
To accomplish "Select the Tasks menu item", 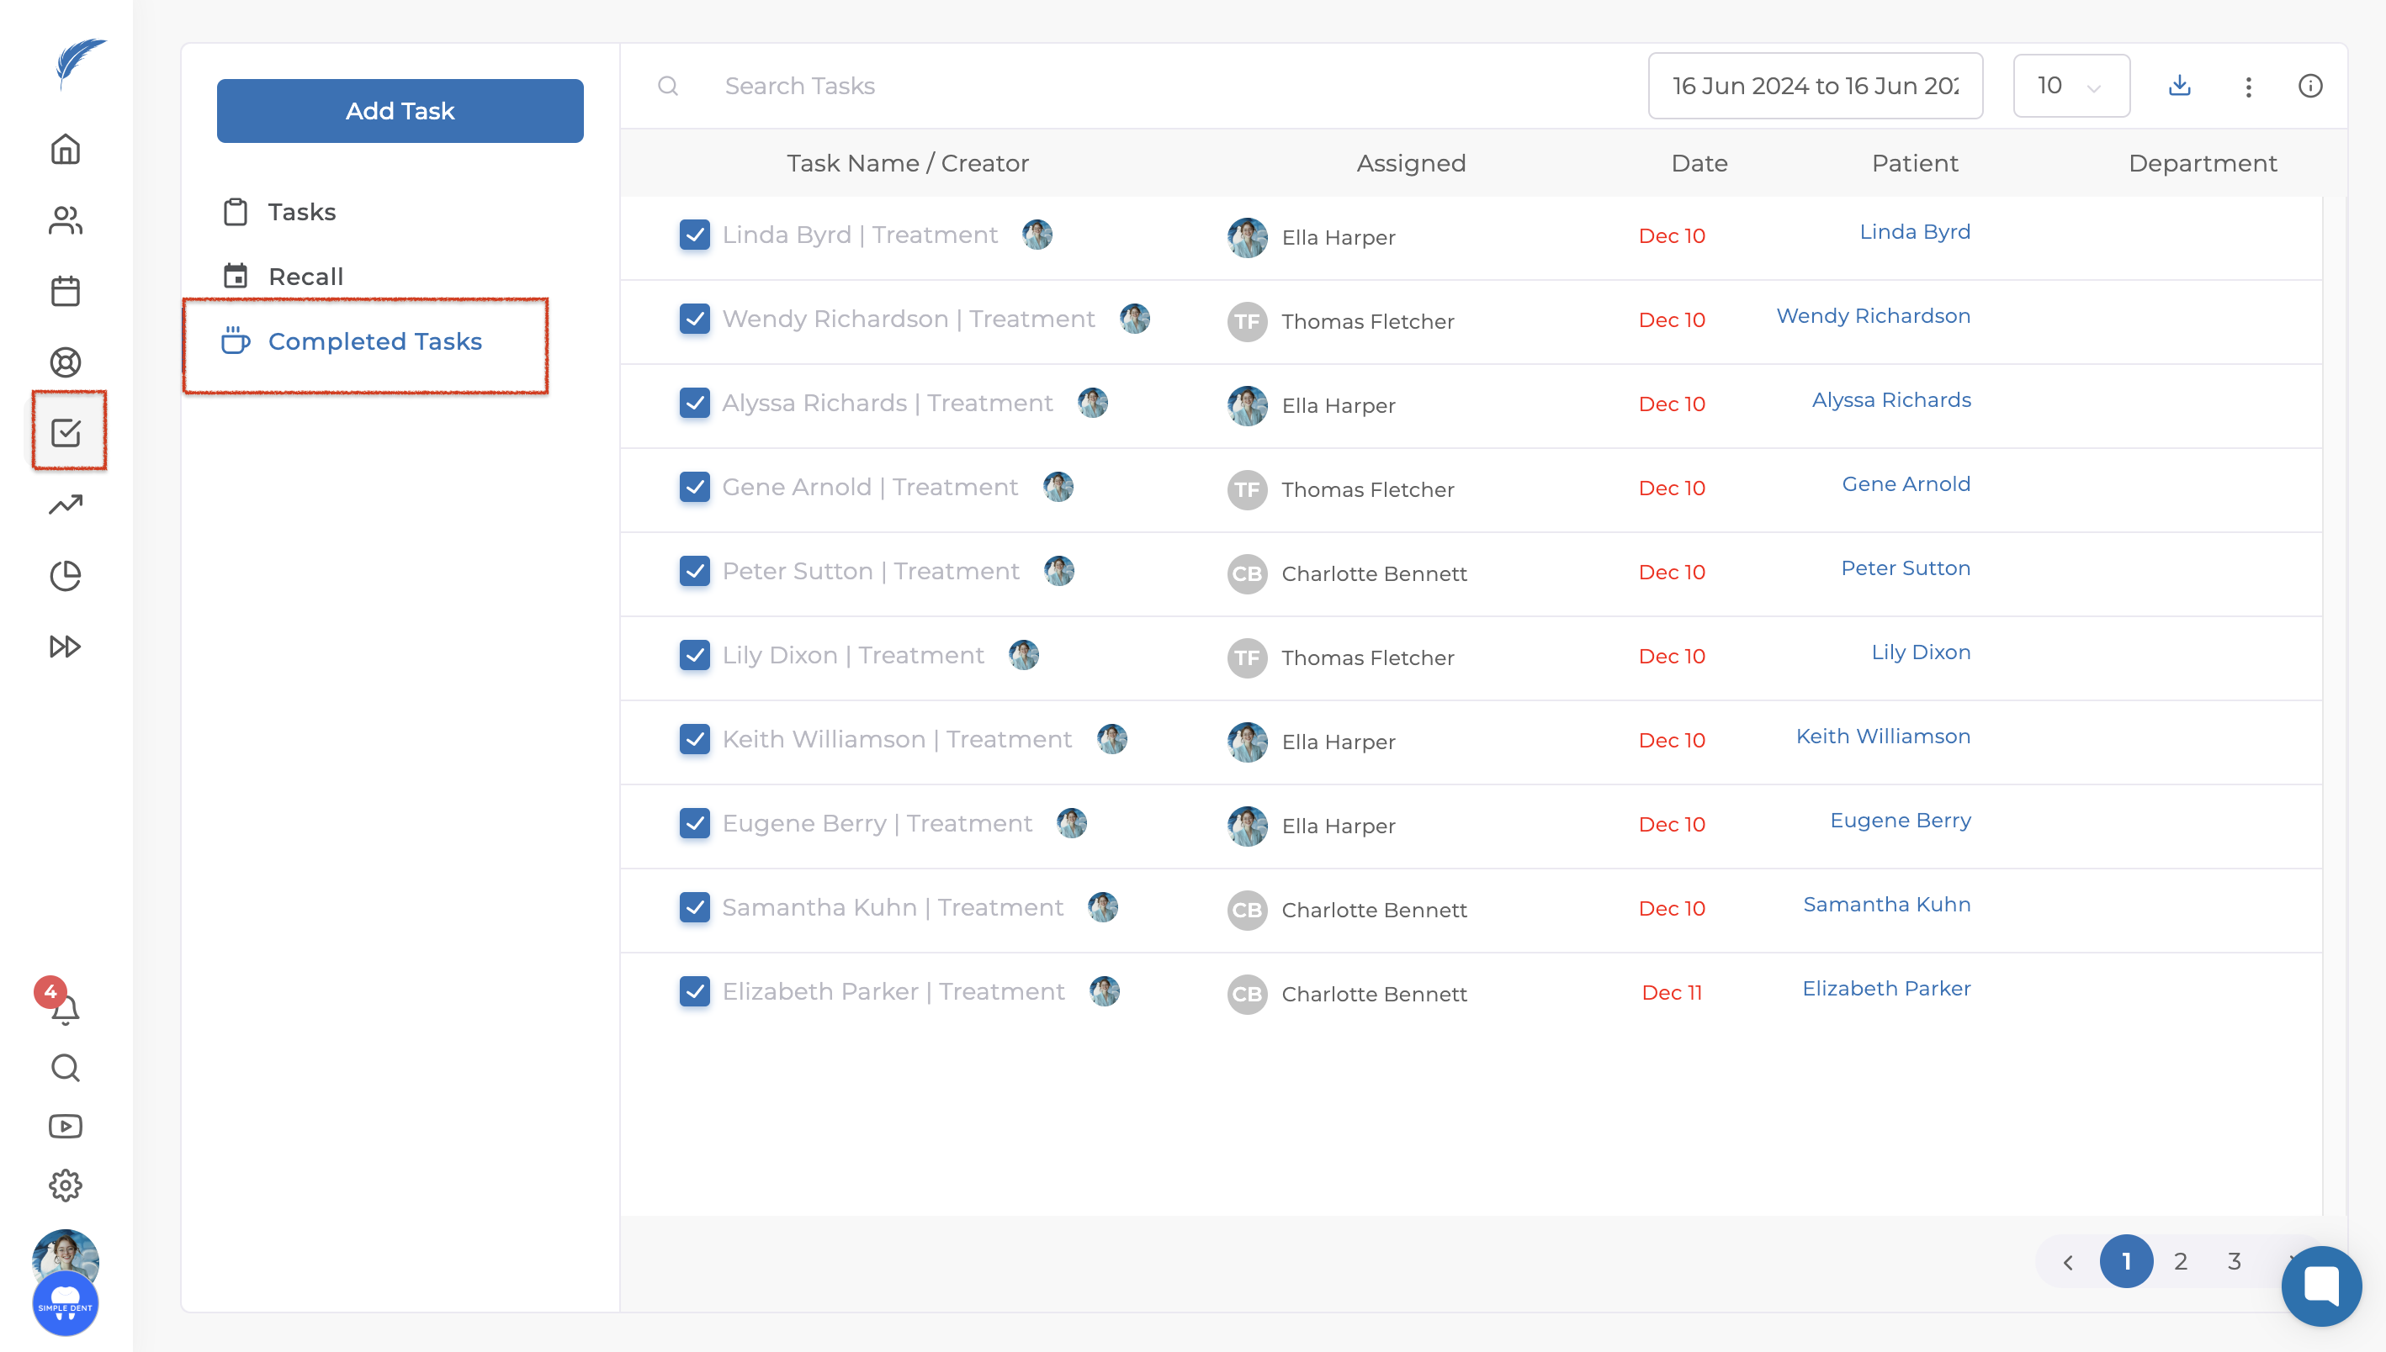I will (301, 212).
